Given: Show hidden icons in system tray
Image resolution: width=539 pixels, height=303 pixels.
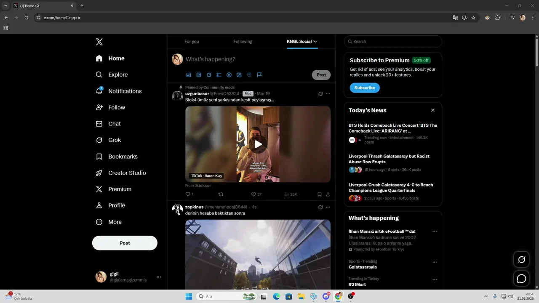Looking at the screenshot, I should 486,296.
